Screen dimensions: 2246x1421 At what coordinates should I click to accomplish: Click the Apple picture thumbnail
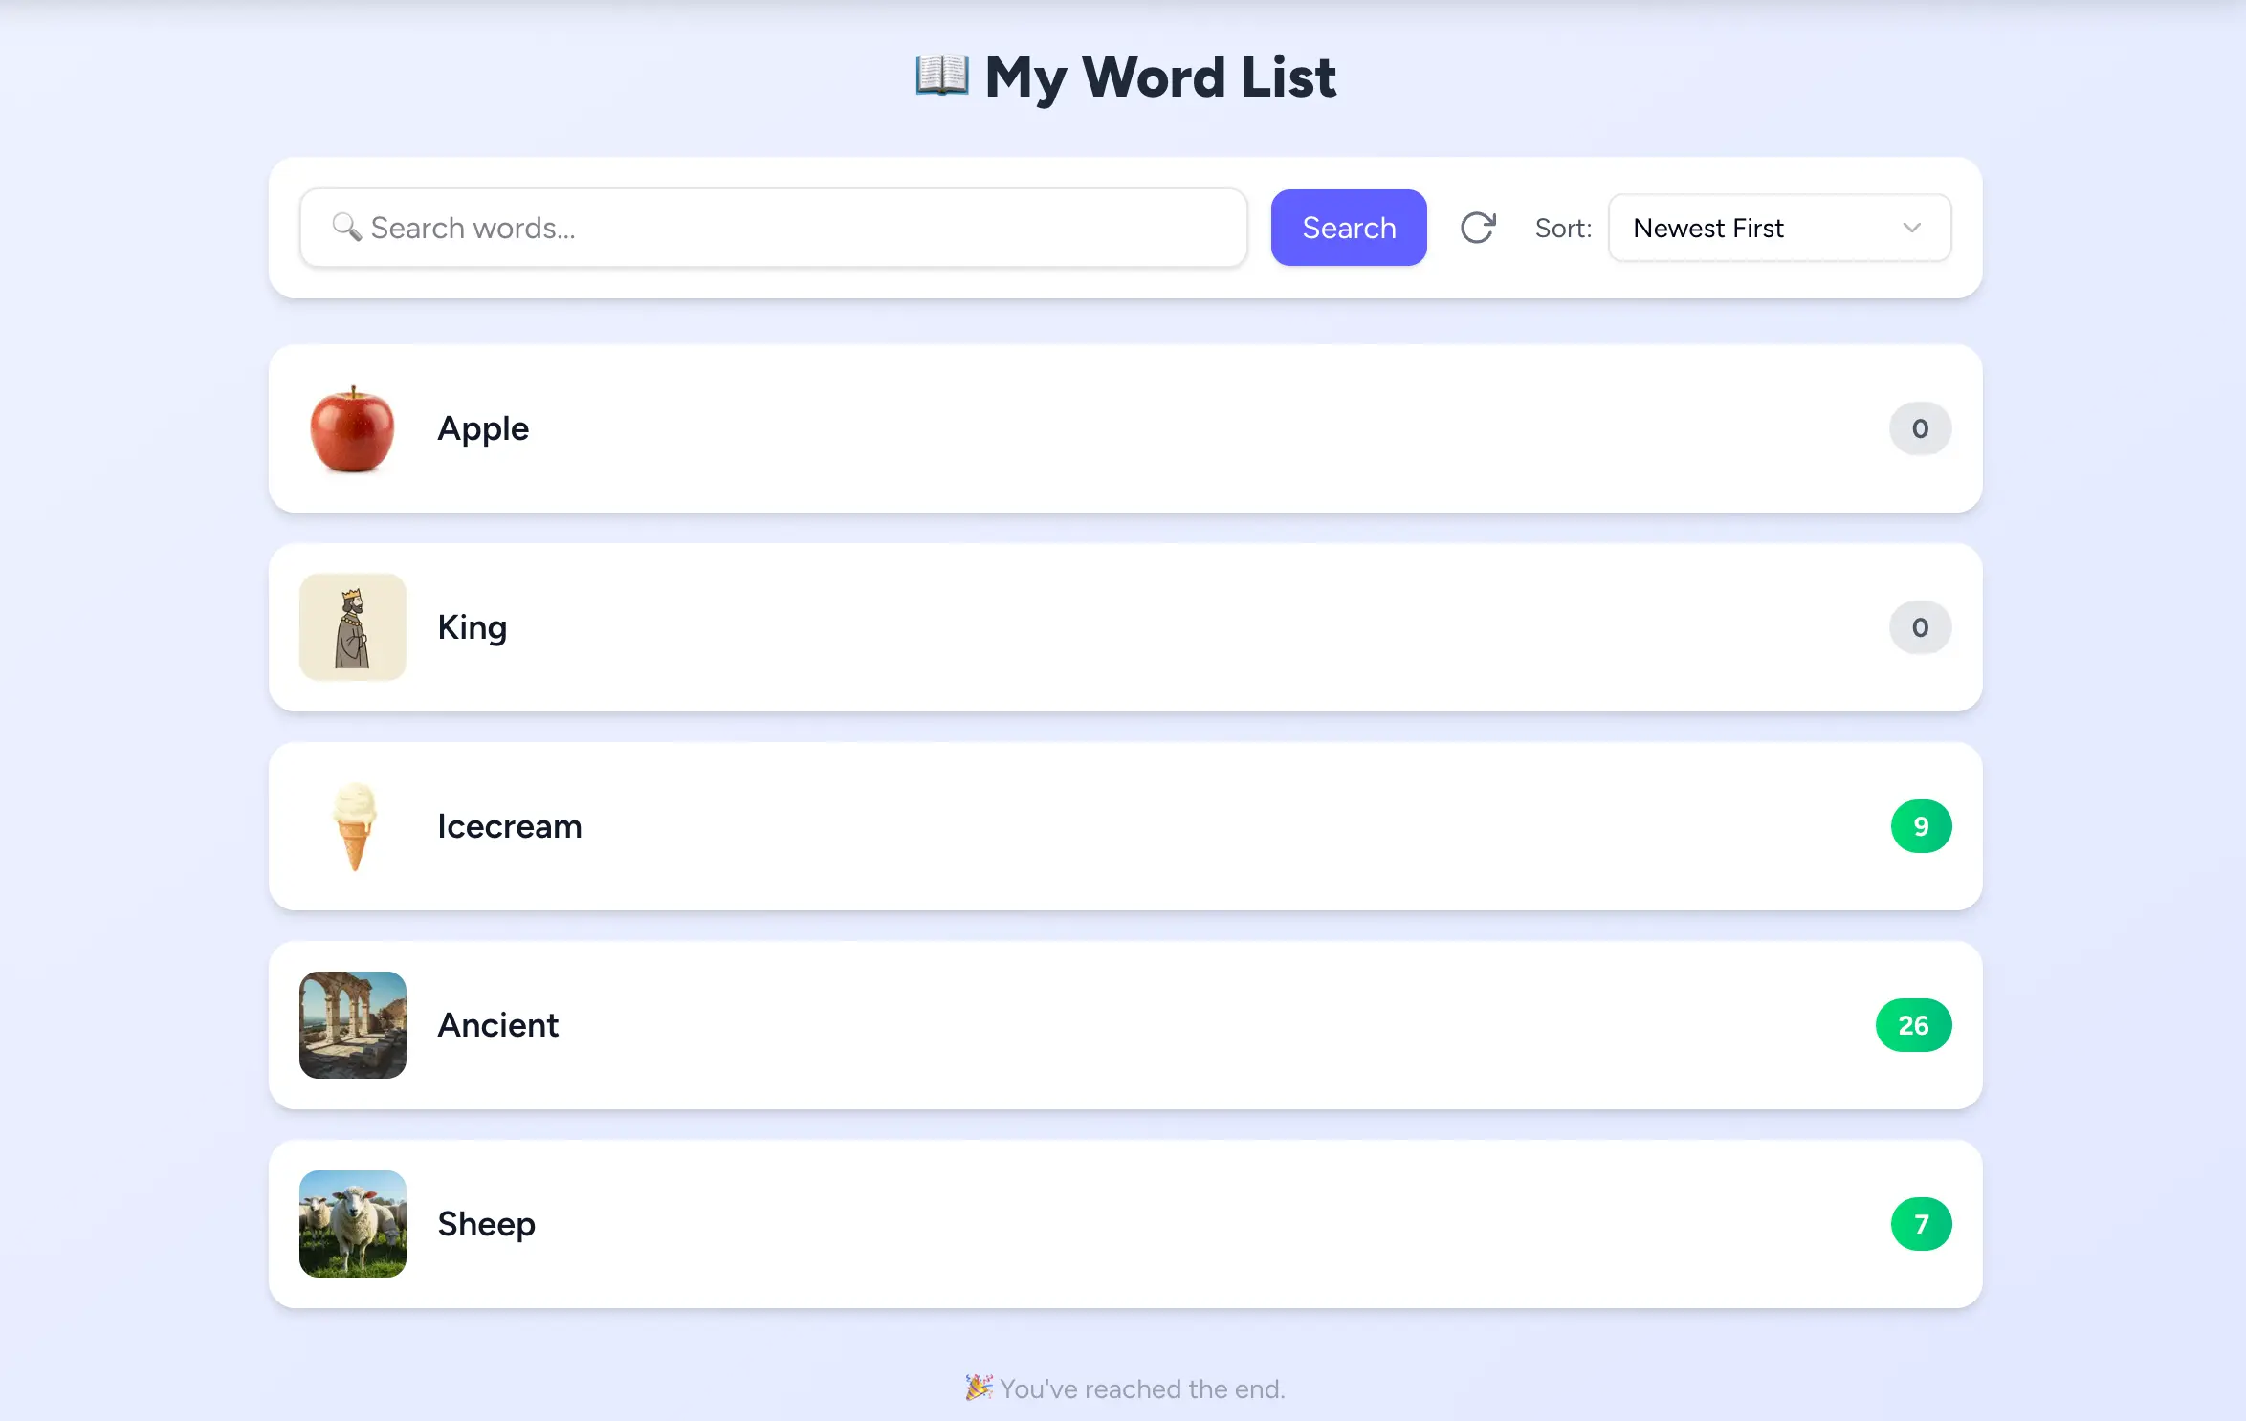(x=352, y=429)
